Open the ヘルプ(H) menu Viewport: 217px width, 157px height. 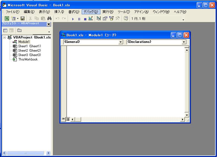(180, 12)
